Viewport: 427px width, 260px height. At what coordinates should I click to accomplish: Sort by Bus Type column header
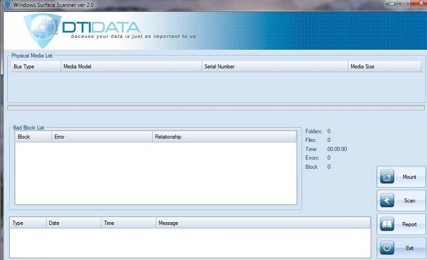(x=35, y=67)
